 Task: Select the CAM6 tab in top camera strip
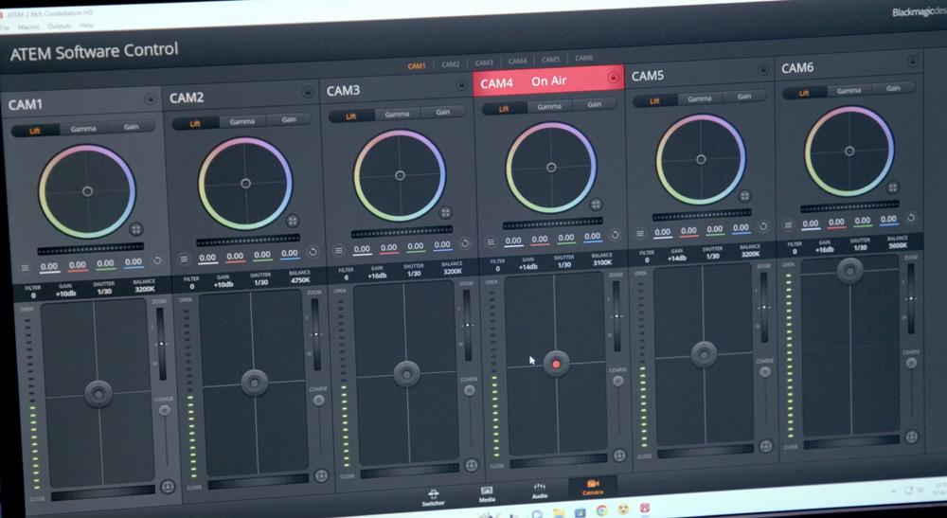click(x=583, y=58)
